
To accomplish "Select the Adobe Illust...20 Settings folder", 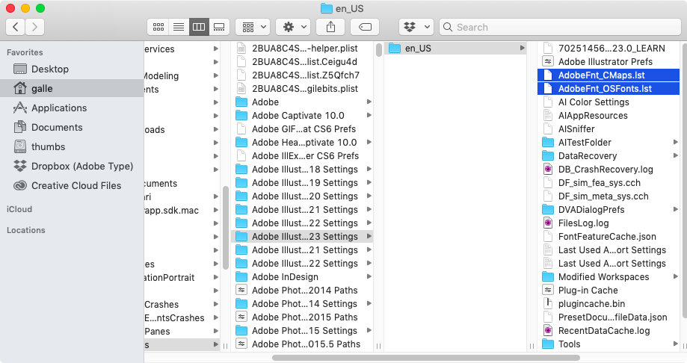I will click(x=302, y=196).
